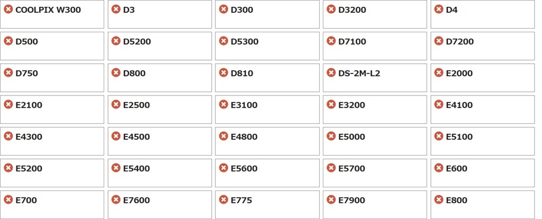Remove E7600 using its red X icon
This screenshot has width=542, height=219.
click(115, 199)
